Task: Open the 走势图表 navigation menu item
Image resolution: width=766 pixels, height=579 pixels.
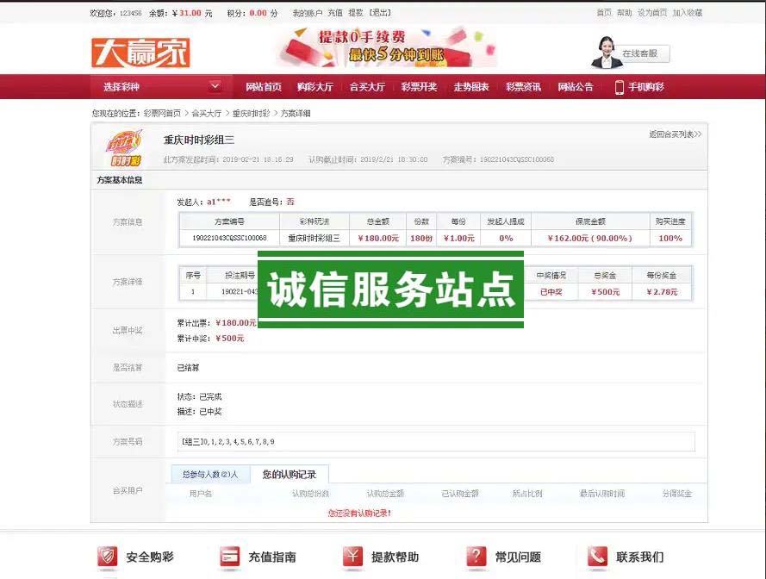Action: point(471,87)
